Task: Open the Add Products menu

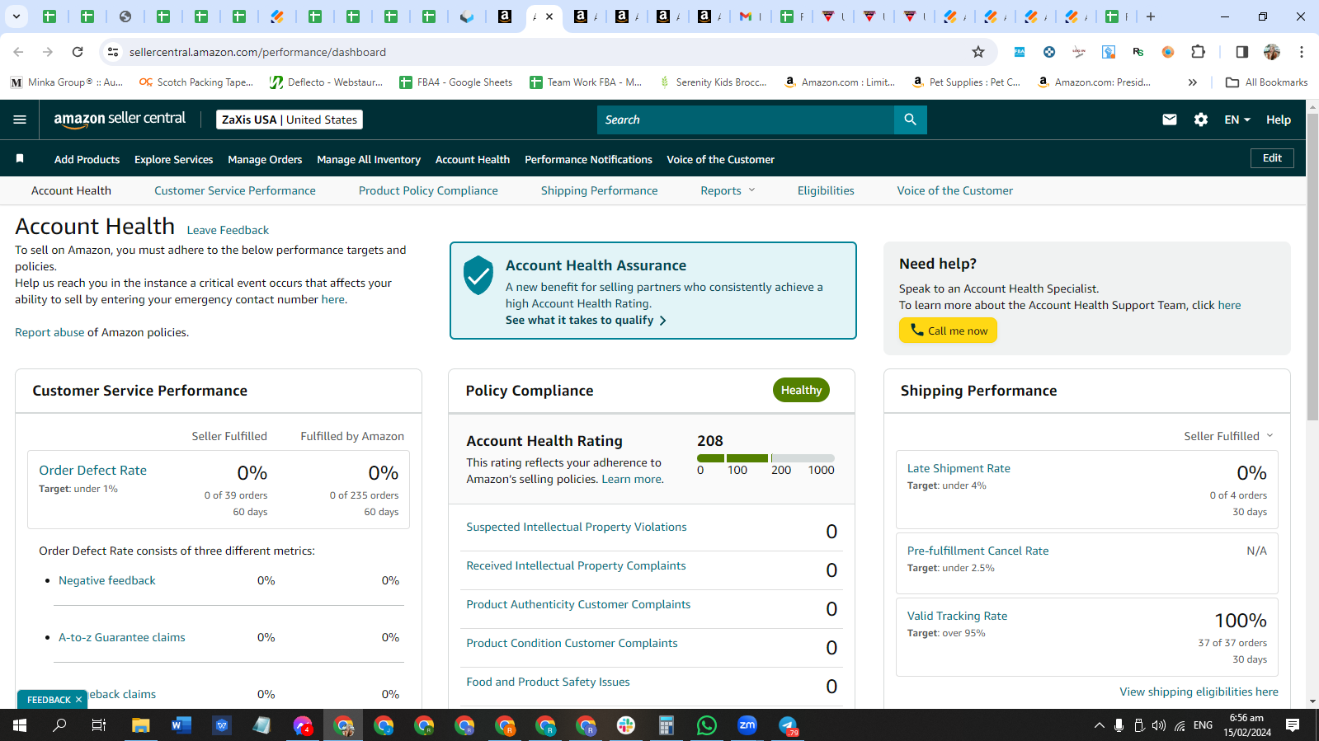Action: pos(87,160)
